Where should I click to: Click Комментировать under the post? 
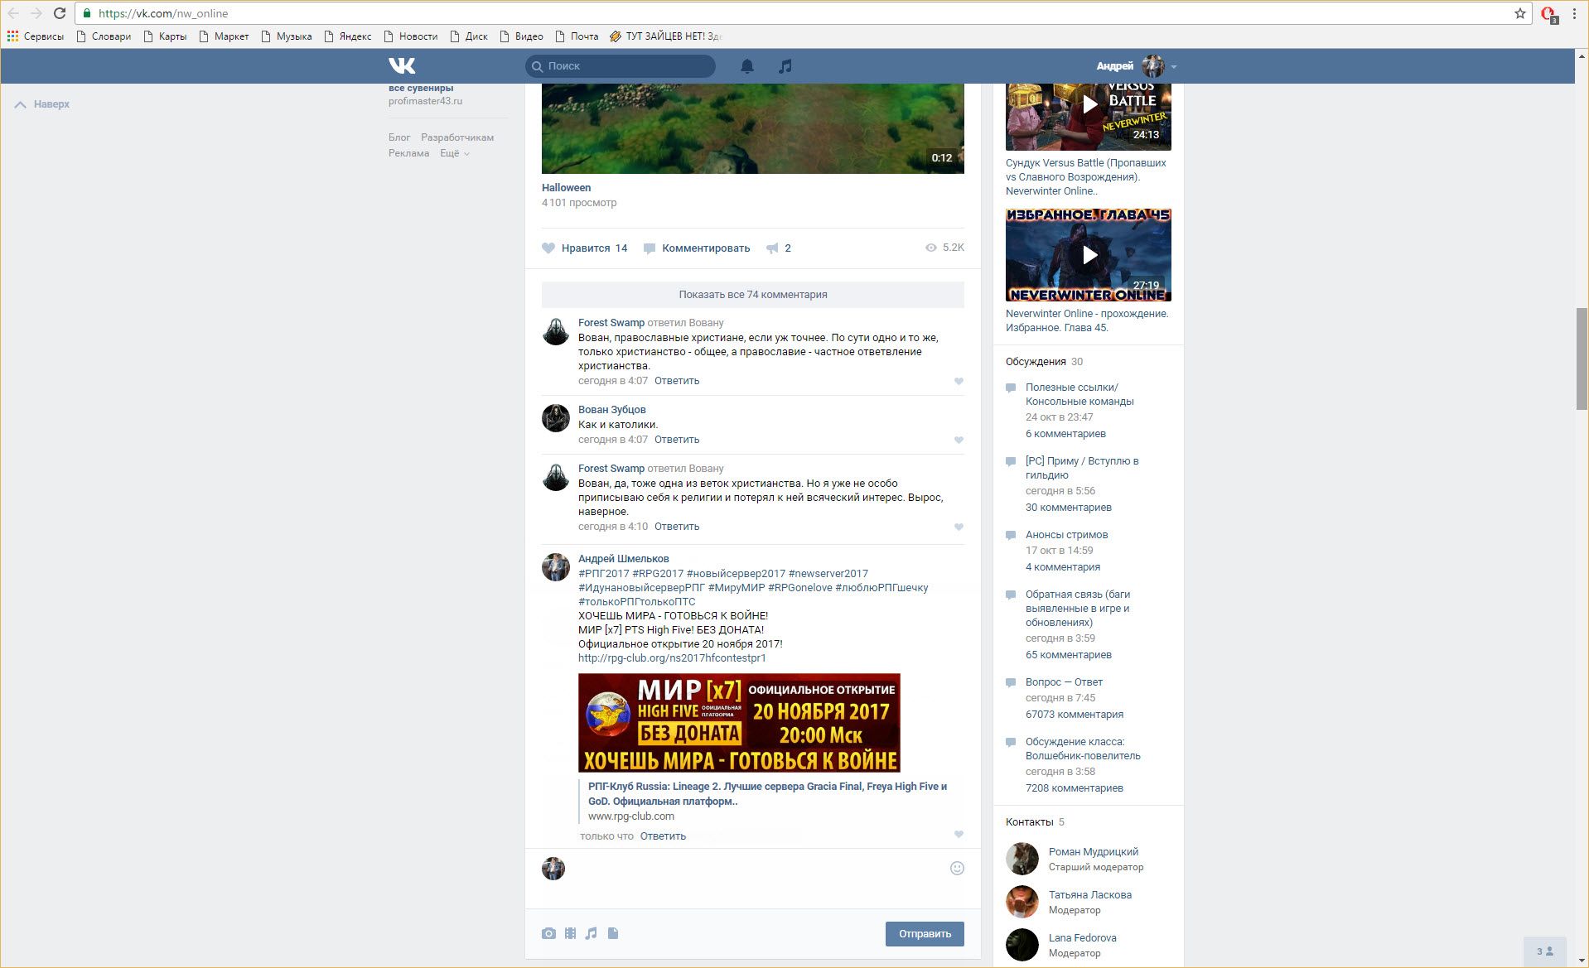[697, 248]
